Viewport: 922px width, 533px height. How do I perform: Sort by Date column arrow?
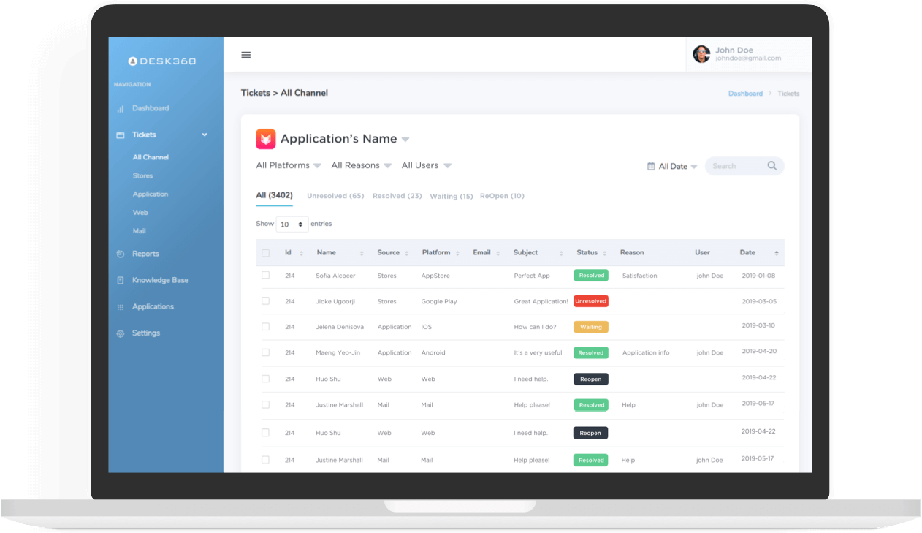click(777, 253)
